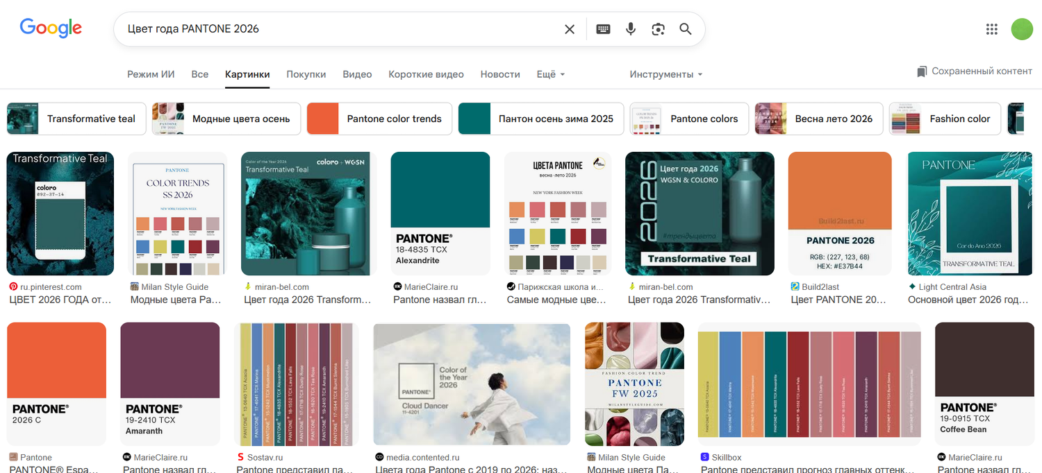Open 'Самые модные цве...' title

(x=556, y=300)
